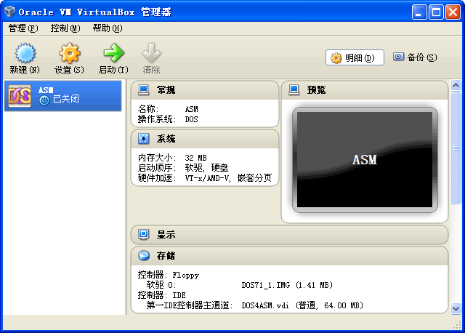Screen dimensions: 465x333
Task: Click the 控制器: IDE line
Action: (x=161, y=295)
